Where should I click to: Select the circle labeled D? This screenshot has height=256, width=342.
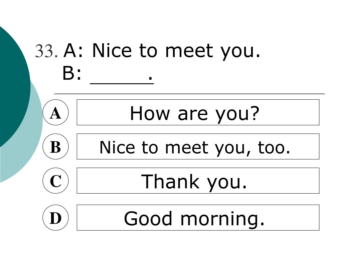pos(56,218)
